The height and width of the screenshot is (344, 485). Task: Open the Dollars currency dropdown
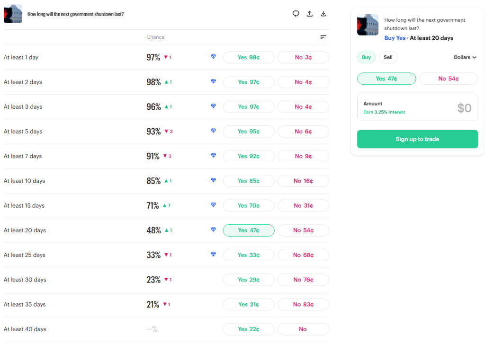pos(465,57)
